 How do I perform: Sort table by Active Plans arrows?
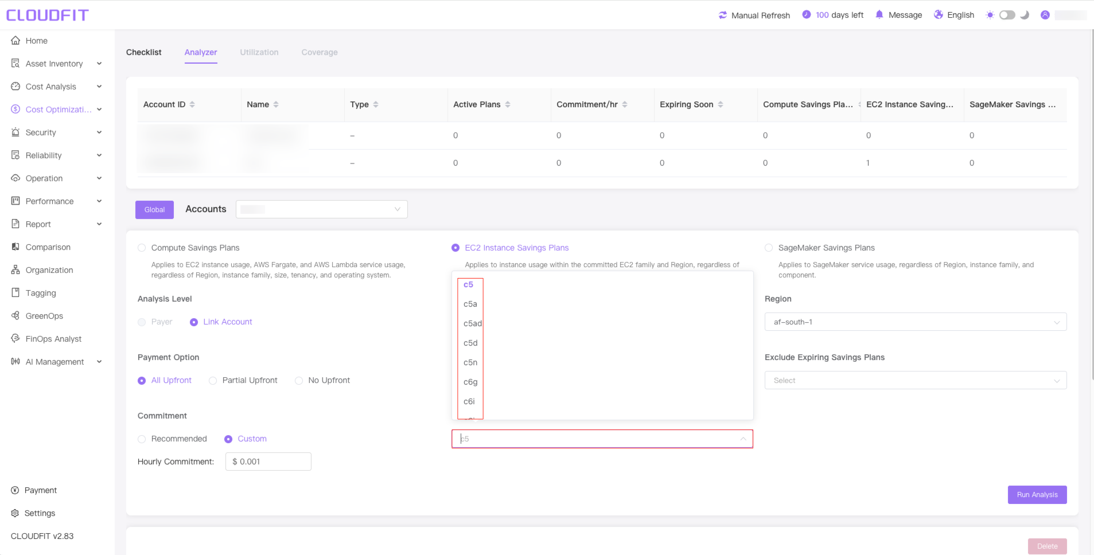[508, 104]
